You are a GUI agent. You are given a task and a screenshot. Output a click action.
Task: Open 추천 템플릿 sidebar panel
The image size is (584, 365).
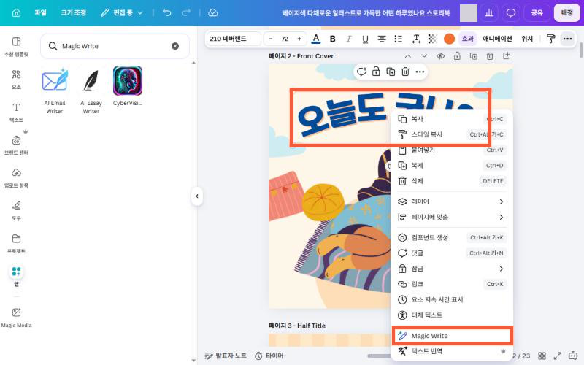click(16, 47)
